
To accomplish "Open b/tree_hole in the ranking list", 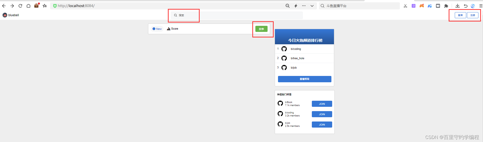I will click(x=297, y=58).
